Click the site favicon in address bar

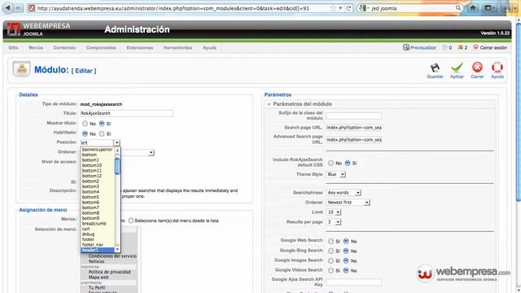click(x=32, y=8)
